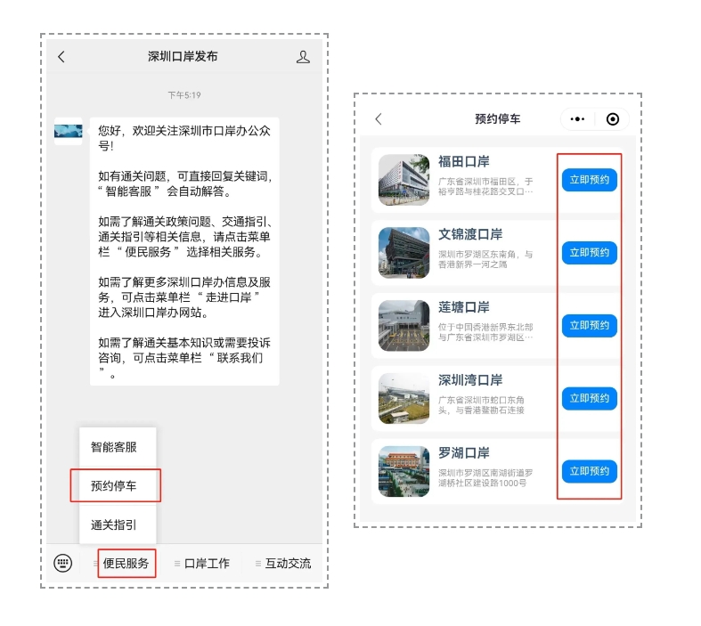This screenshot has width=701, height=626.
Task: Reserve parking at 福田口岸
Action: (x=589, y=180)
